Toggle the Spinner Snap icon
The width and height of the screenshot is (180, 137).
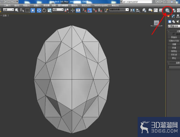pos(100,10)
